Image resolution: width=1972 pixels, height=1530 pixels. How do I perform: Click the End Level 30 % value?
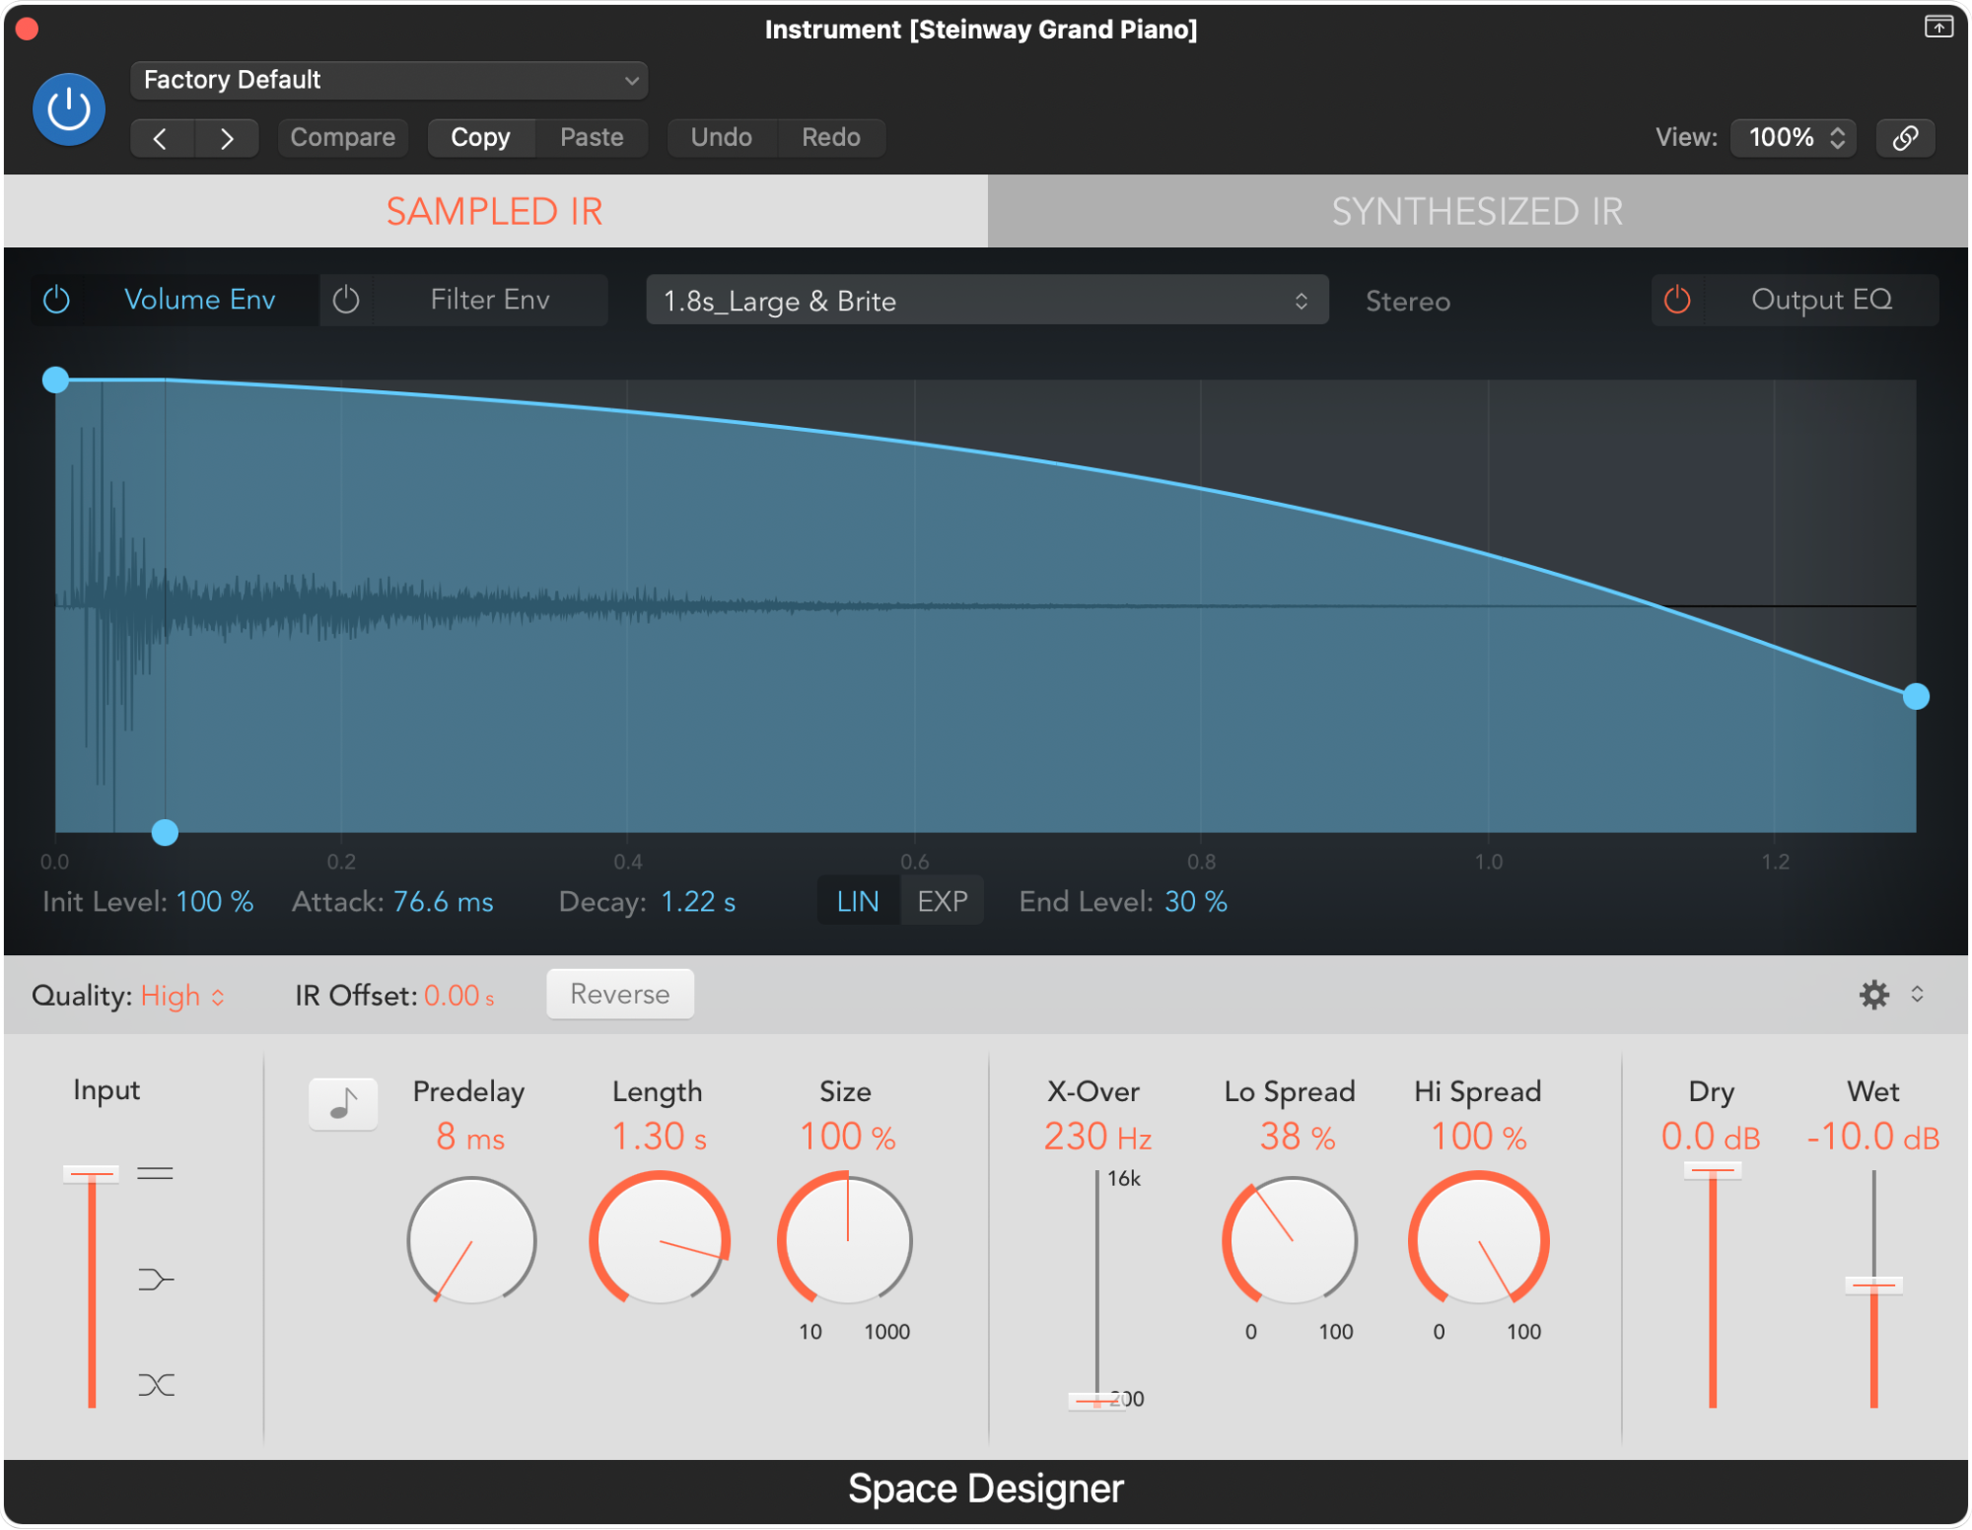pos(1196,902)
